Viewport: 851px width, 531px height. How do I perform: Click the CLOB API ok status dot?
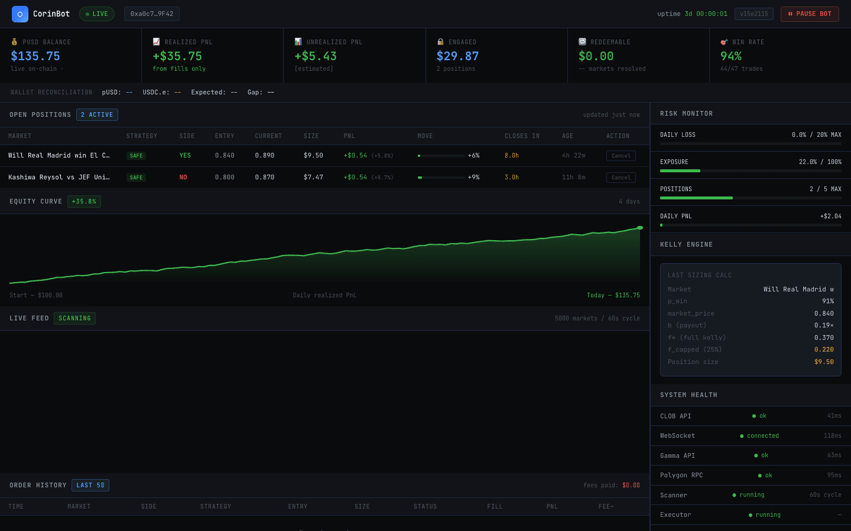(754, 416)
